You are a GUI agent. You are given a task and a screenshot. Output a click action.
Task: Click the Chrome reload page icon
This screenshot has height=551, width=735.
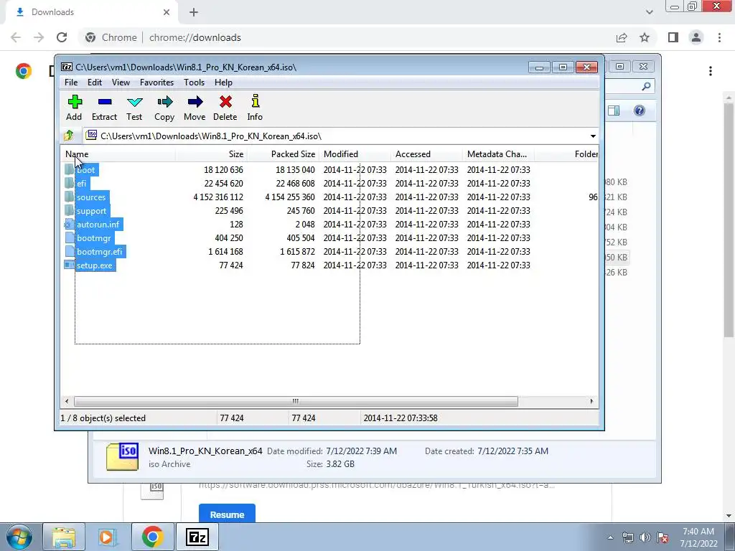62,37
